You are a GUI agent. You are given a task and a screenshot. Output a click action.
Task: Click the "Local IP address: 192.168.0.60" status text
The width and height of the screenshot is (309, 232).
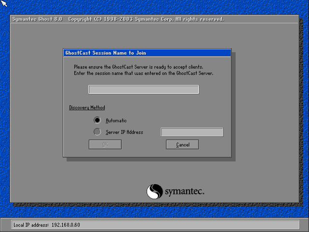click(x=47, y=225)
